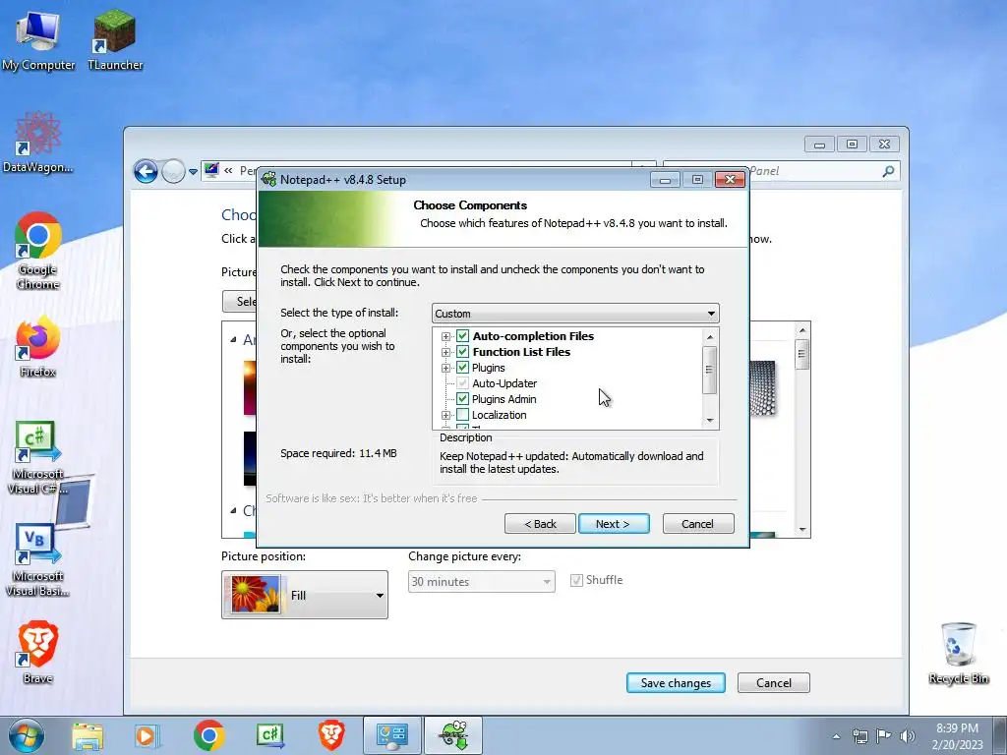Viewport: 1007px width, 755px height.
Task: Open the install type Custom dropdown
Action: pos(575,314)
